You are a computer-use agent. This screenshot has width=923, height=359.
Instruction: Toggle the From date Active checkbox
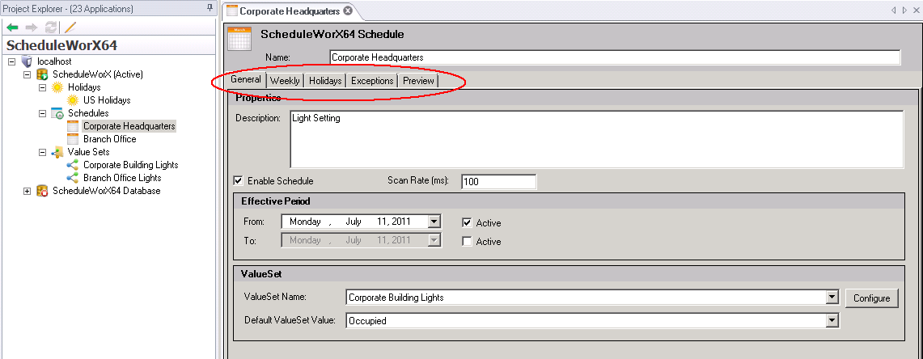tap(467, 222)
